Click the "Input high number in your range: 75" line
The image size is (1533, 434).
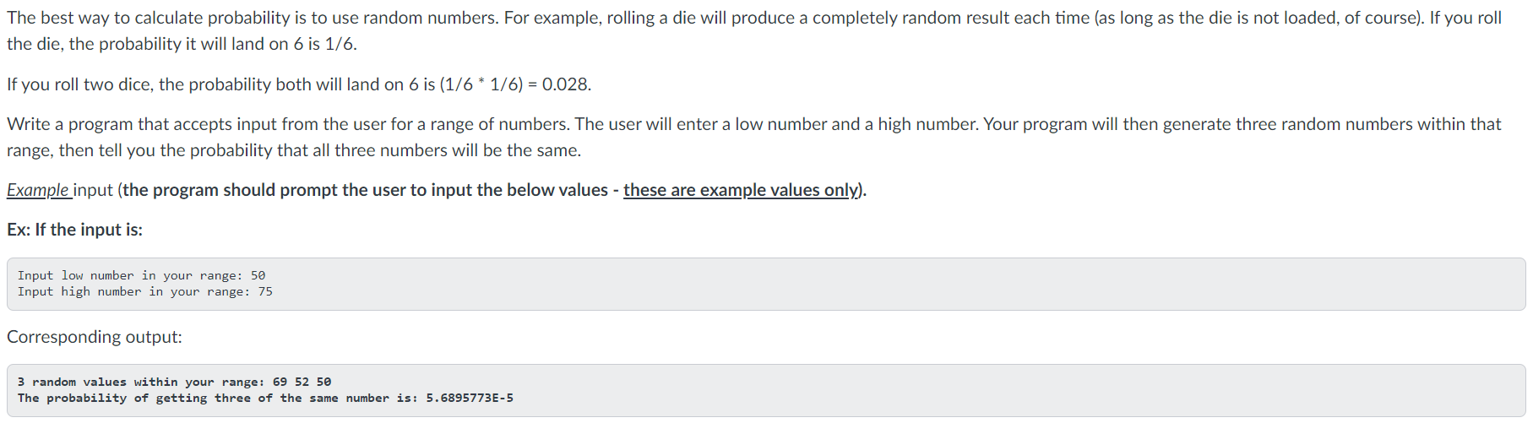(144, 291)
